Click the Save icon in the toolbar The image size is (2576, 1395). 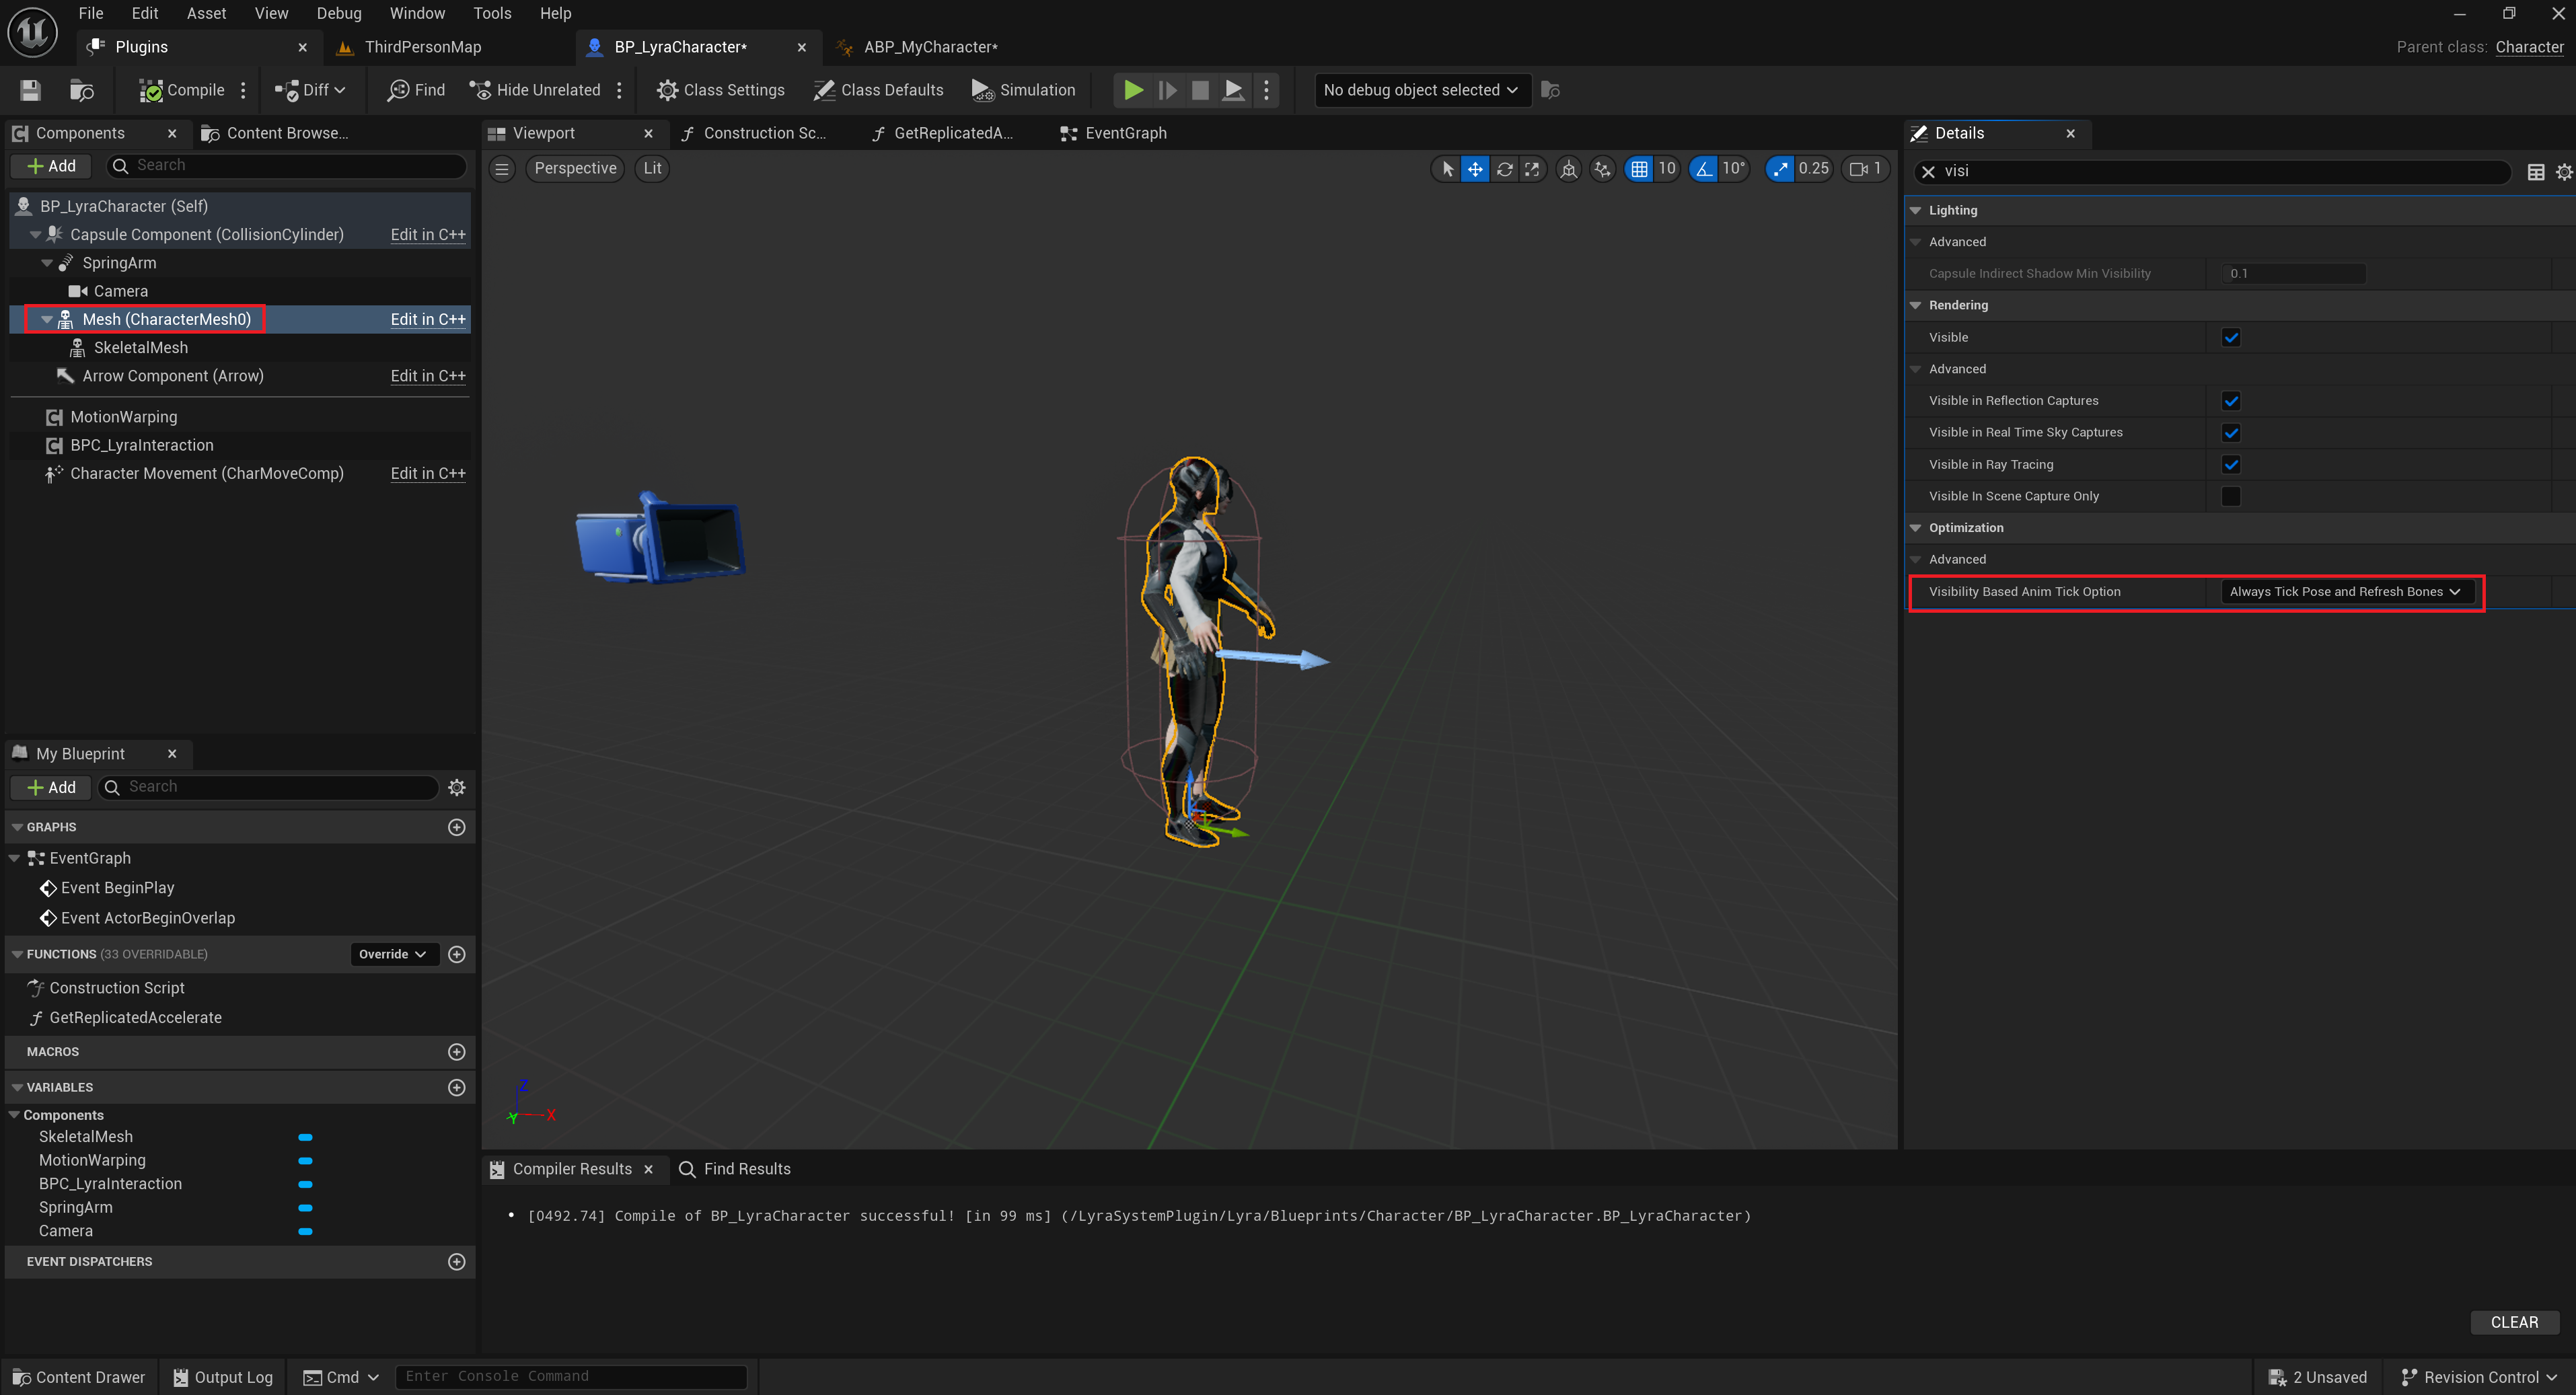point(30,90)
